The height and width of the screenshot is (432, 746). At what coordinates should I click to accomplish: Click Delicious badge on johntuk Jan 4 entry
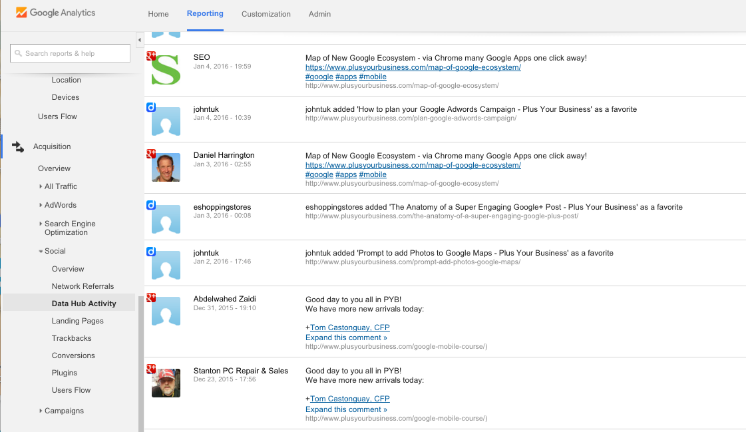coord(151,107)
